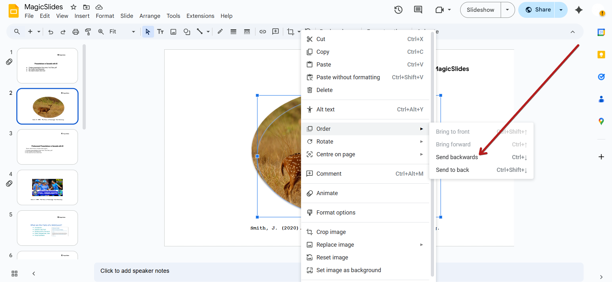Open Google Maps side panel
The width and height of the screenshot is (612, 282).
point(601,121)
